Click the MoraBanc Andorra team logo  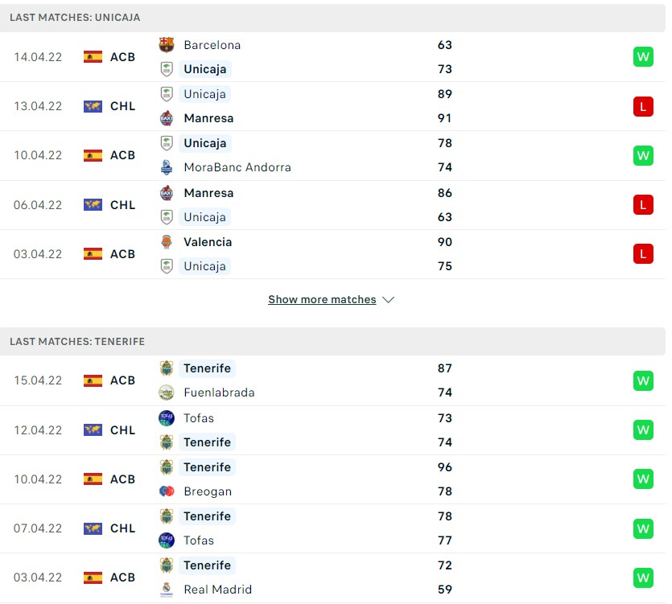tap(167, 167)
